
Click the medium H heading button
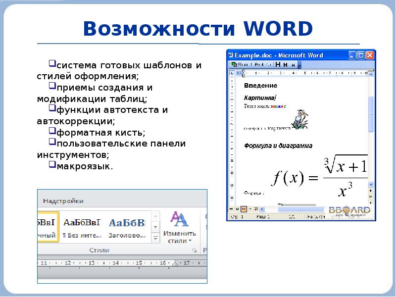pos(286,65)
